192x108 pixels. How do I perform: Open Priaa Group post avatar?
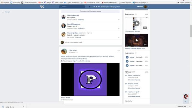(x=64, y=51)
